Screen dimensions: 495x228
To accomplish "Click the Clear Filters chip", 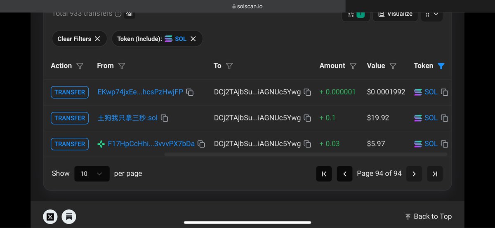I will tap(79, 39).
